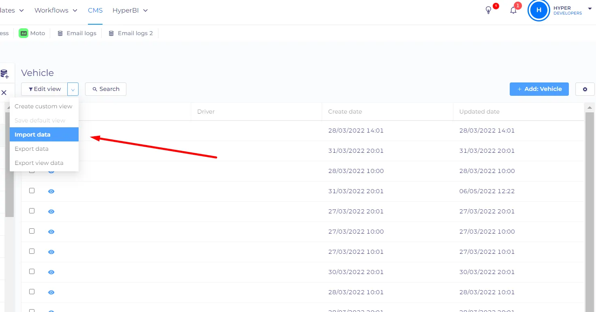Click eye icon in row created 30/03/2022 20:01
This screenshot has width=596, height=312.
[51, 272]
